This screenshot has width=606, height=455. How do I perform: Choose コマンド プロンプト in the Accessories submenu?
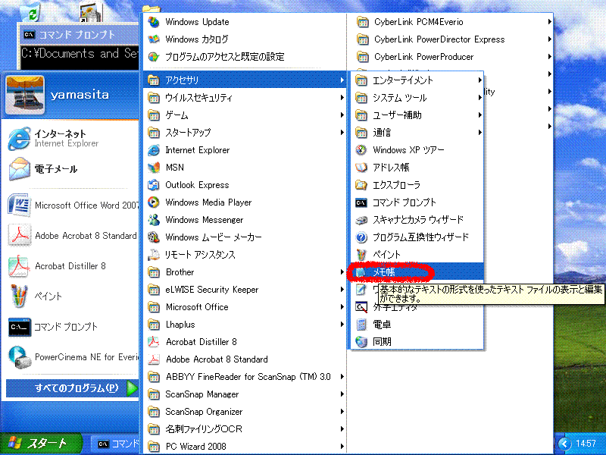[x=417, y=202]
